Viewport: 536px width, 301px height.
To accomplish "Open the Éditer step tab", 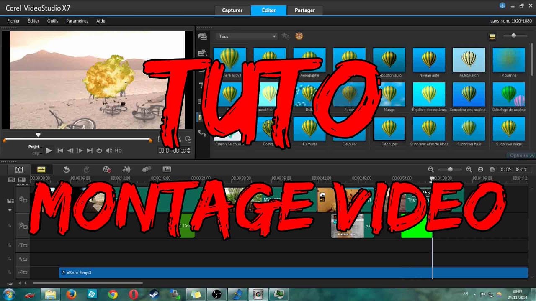I will point(268,10).
